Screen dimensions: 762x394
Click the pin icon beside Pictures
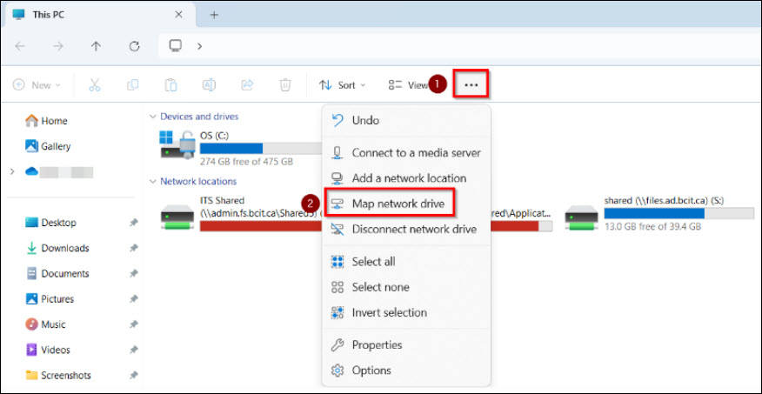coord(134,299)
